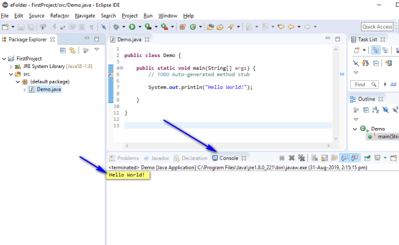Switch to the Declaration tab
Screen dimensions: 399x245
pos(190,158)
